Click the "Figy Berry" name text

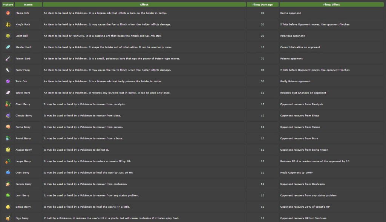pyautogui.click(x=22, y=218)
